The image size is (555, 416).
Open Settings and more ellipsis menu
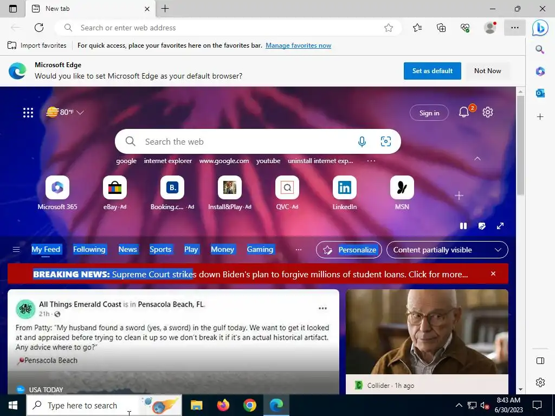click(x=515, y=28)
